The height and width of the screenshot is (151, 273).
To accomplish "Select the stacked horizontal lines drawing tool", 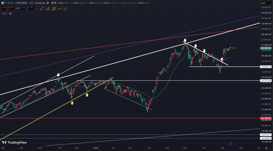I will (54, 9).
